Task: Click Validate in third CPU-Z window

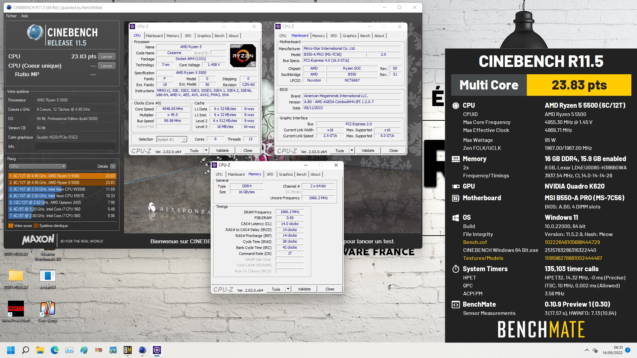Action: click(304, 289)
